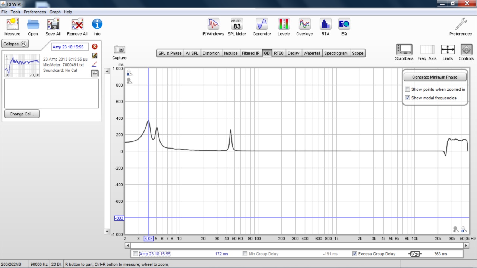Screen dimensions: 477x268
Task: Click the vertical axis scroll-down arrow
Action: [107, 231]
